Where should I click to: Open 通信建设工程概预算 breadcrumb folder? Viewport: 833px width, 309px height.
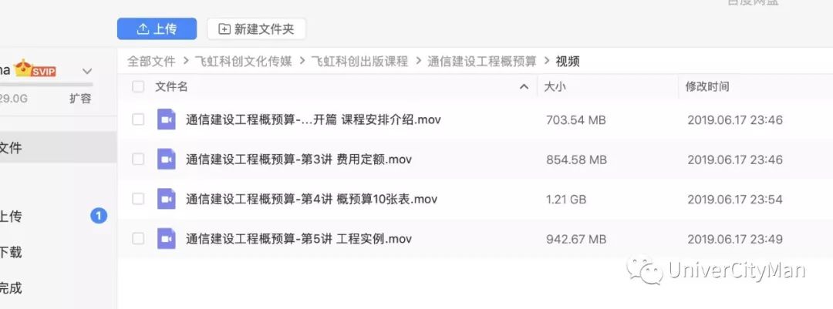482,61
